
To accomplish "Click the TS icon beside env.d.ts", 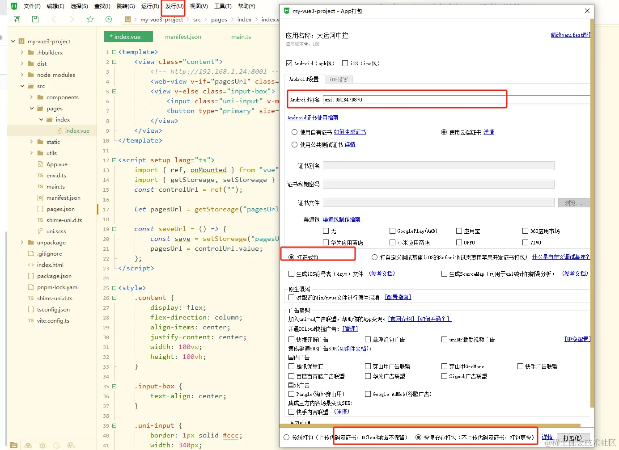I will click(40, 175).
